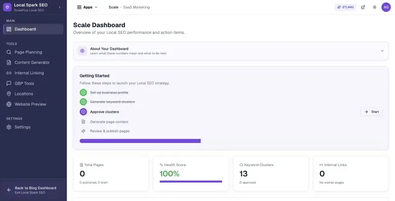This screenshot has height=201, width=395.
Task: Open the Dashboard menu item
Action: [x=33, y=29]
